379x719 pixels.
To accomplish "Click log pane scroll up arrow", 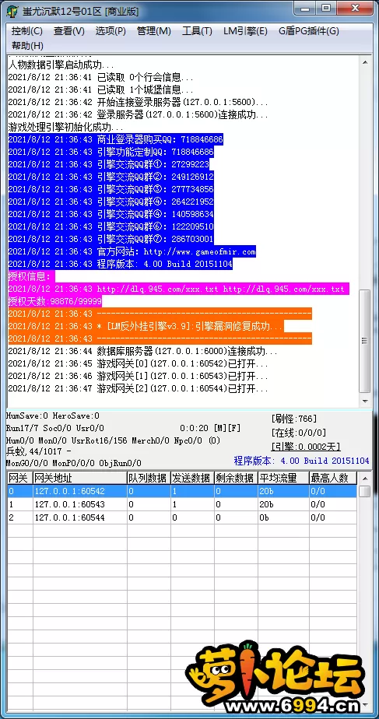I will (x=365, y=62).
